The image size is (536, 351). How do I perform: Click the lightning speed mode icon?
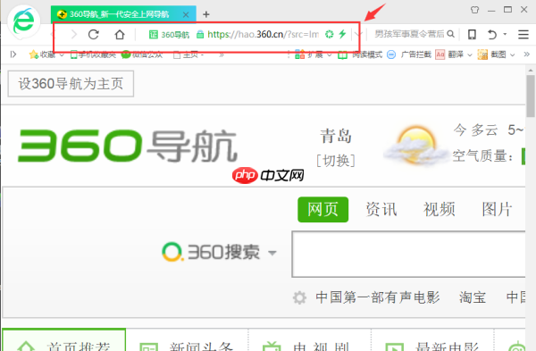(x=342, y=34)
